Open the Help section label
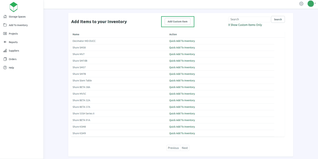This screenshot has height=159, width=318. [x=11, y=68]
